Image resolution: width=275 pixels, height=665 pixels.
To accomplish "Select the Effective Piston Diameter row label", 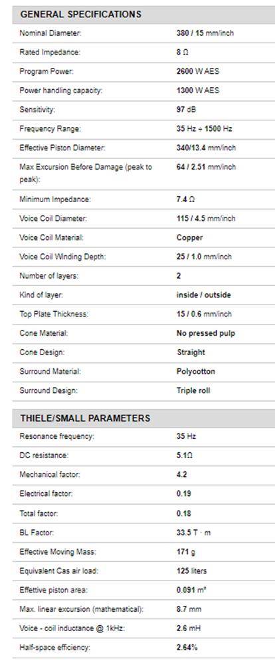I will pyautogui.click(x=62, y=148).
